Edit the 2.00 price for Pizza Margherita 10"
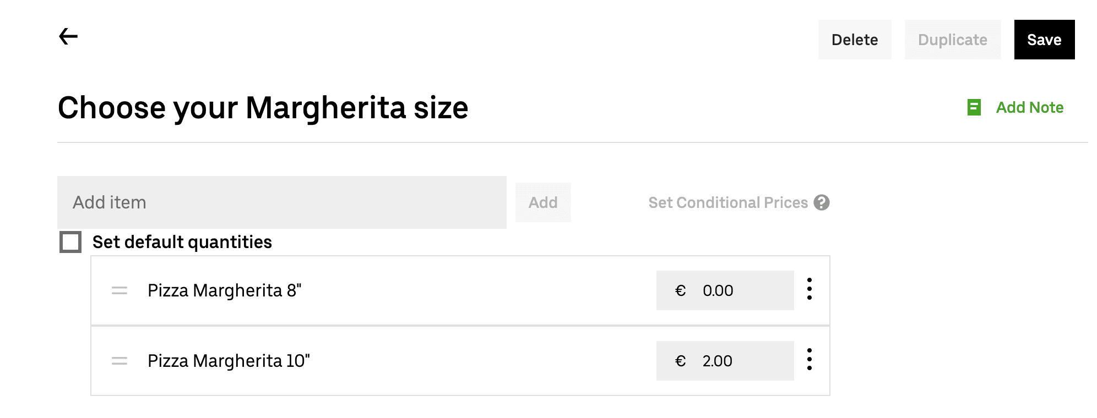The width and height of the screenshot is (1097, 418). click(717, 360)
